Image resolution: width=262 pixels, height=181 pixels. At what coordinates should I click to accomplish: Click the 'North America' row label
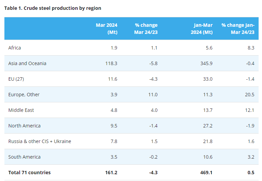pos(24,126)
